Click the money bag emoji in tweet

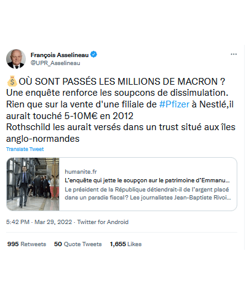(x=12, y=81)
